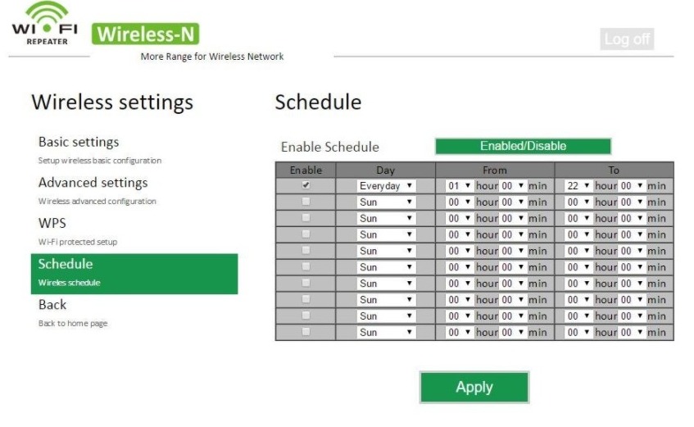Screen dimensions: 694x427
Task: Check the second row Enable checkbox
Action: pos(306,202)
